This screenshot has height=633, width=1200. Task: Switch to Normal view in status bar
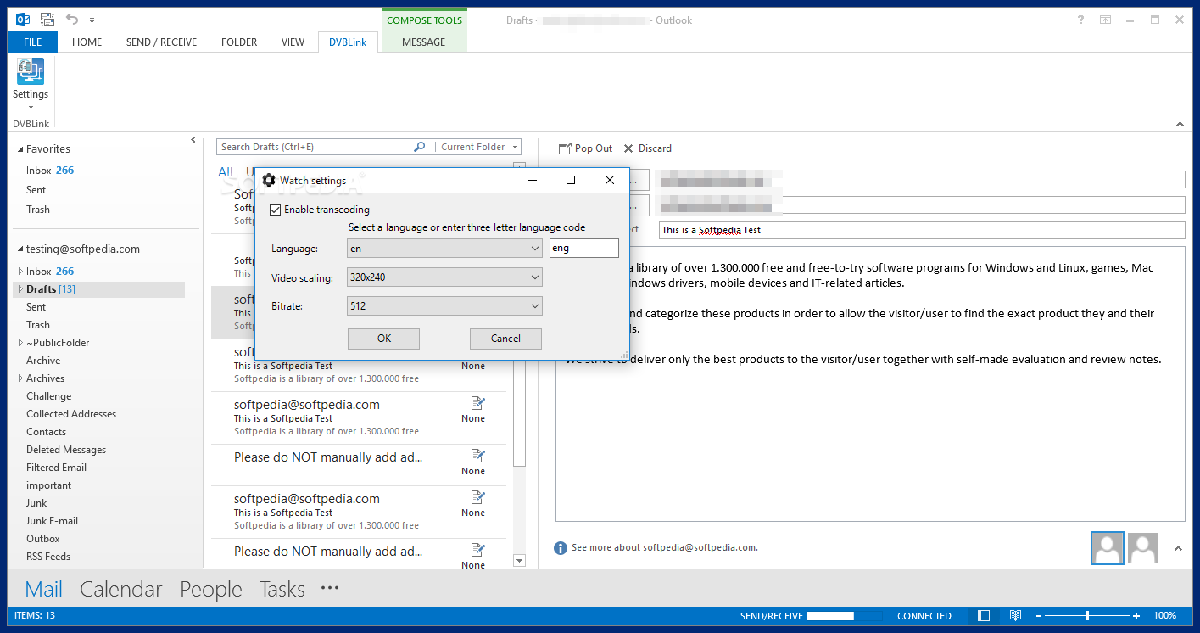(984, 616)
